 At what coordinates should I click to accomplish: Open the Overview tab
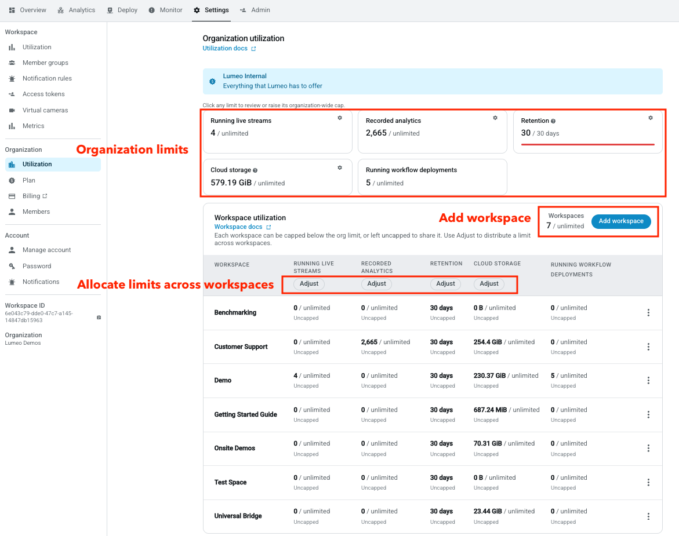coord(28,10)
